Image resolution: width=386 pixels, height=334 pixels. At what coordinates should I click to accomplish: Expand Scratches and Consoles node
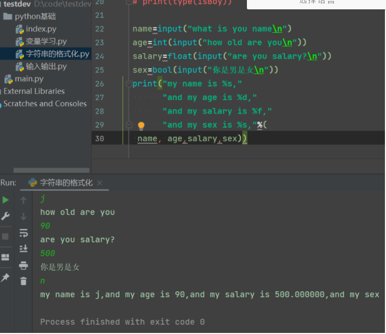[45, 104]
